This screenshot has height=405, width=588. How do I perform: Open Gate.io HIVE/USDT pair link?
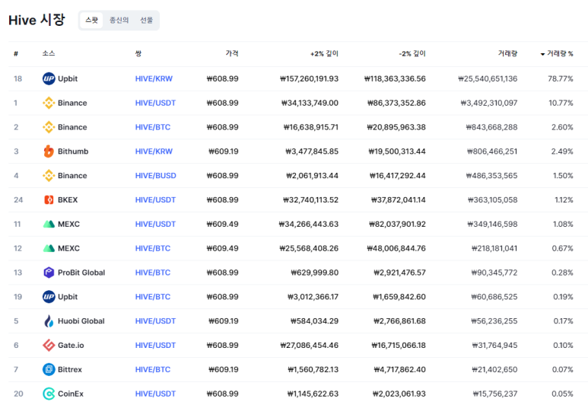(155, 345)
